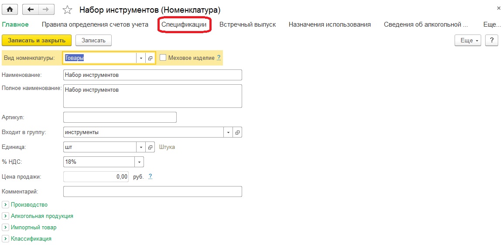Show help with the ? button

click(492, 41)
